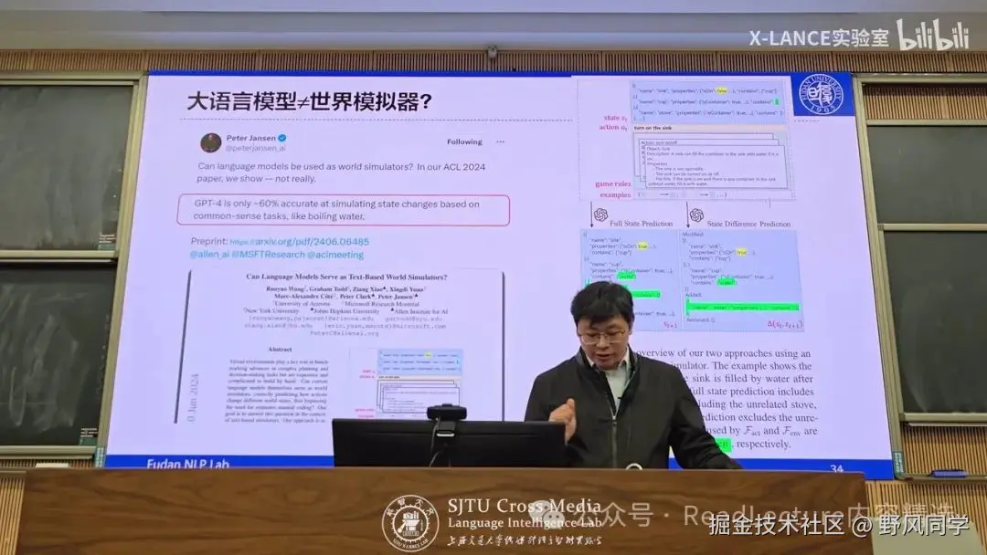Image resolution: width=987 pixels, height=555 pixels.
Task: Click the @aclmeeting mention
Action: click(x=335, y=255)
